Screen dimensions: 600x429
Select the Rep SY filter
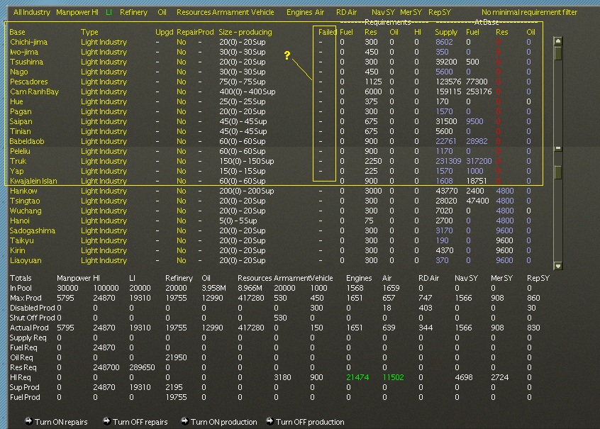pos(440,12)
